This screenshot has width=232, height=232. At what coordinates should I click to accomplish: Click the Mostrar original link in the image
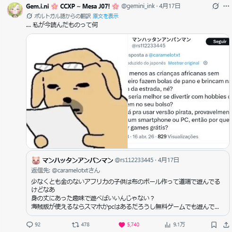pos(184,63)
